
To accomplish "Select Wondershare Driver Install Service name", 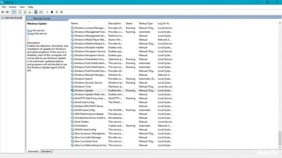I will tap(90, 118).
